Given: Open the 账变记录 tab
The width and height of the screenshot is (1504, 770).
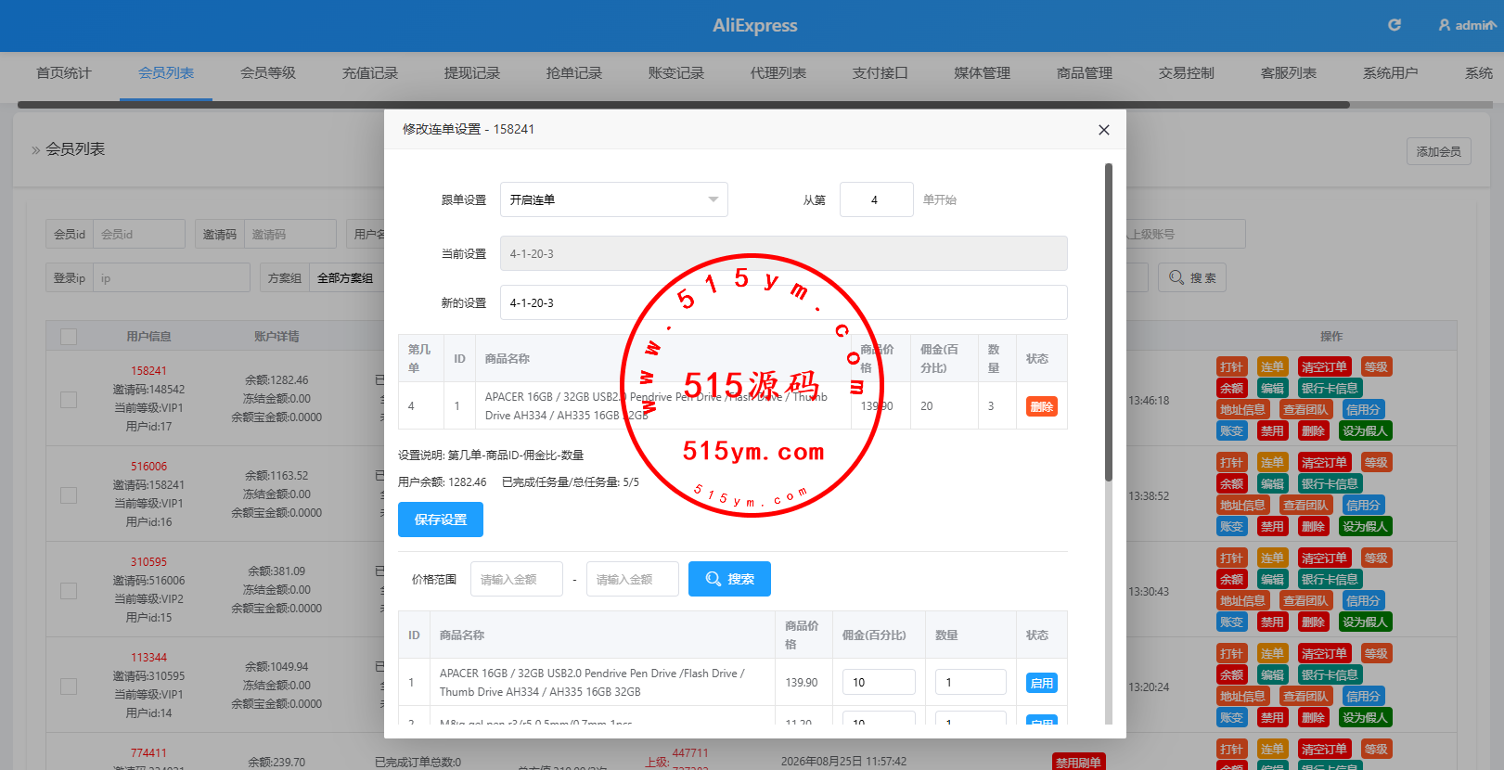Looking at the screenshot, I should 676,73.
